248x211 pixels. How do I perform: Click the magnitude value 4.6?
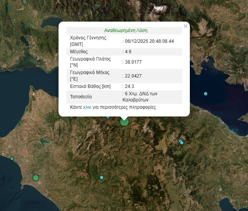pyautogui.click(x=129, y=51)
